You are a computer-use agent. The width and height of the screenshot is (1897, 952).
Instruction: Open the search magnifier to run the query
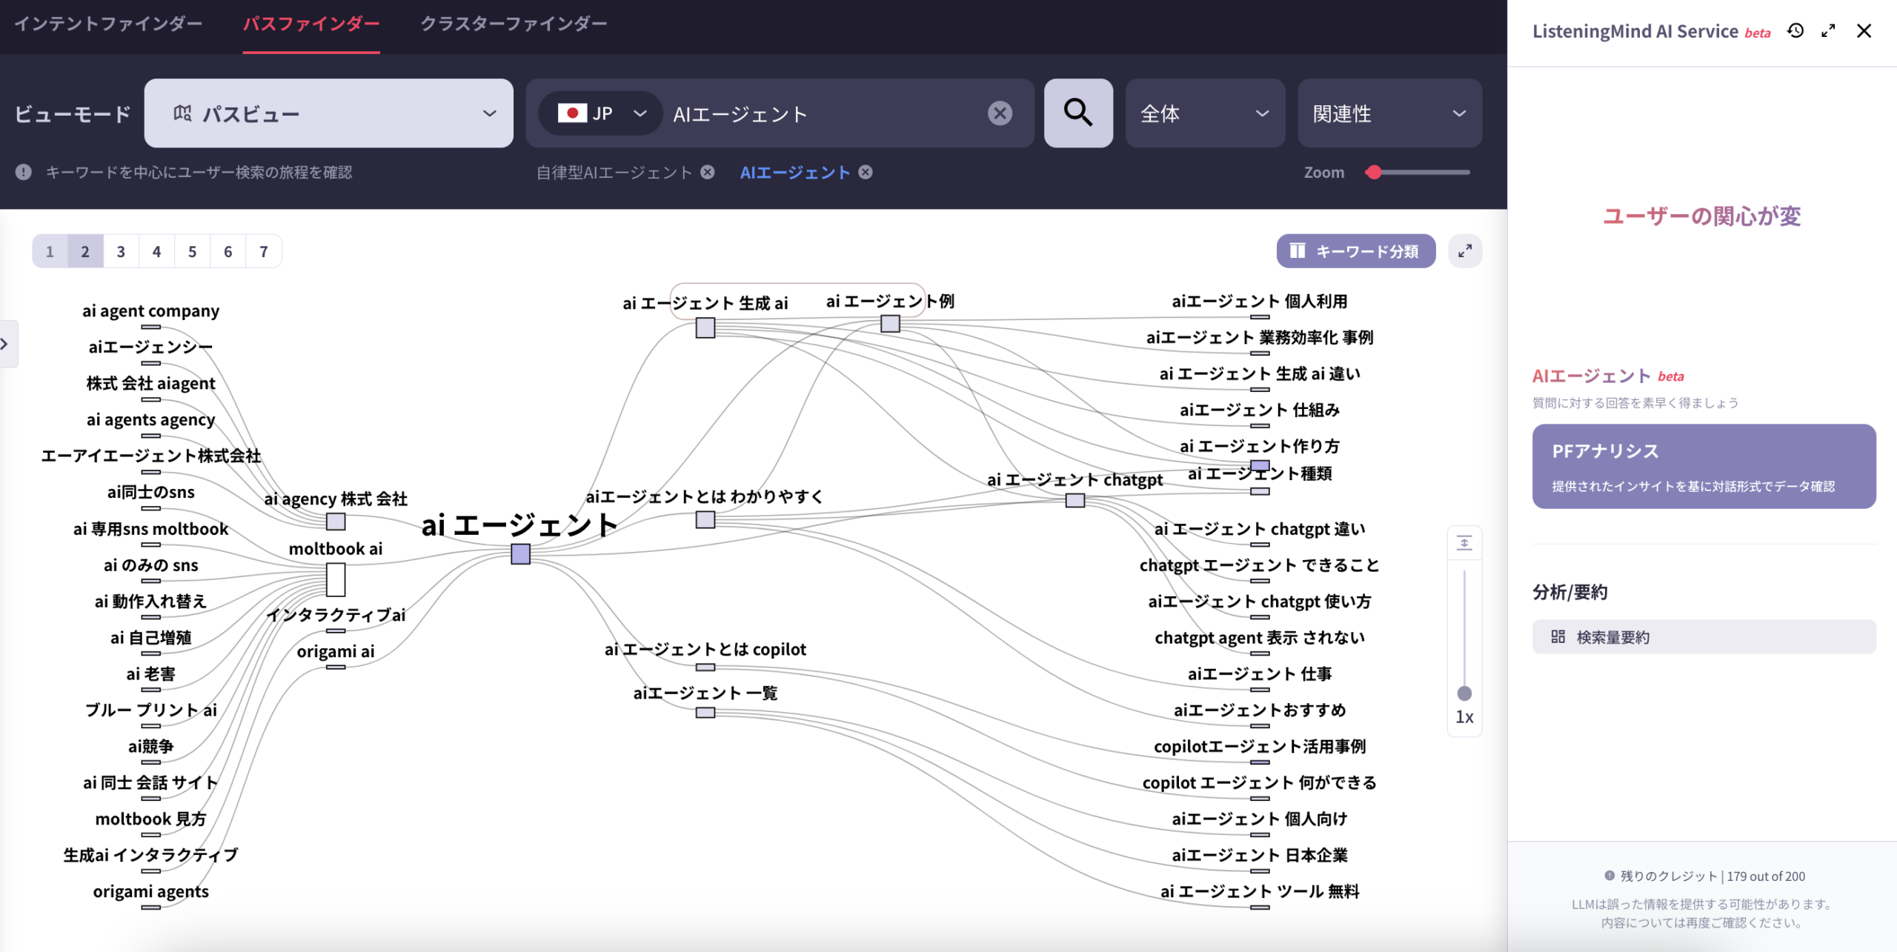pyautogui.click(x=1078, y=113)
